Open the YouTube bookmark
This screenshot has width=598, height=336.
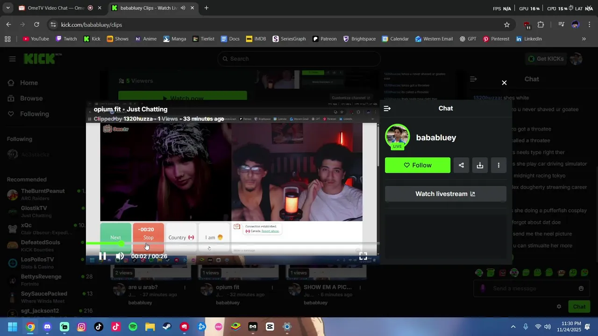pos(36,39)
